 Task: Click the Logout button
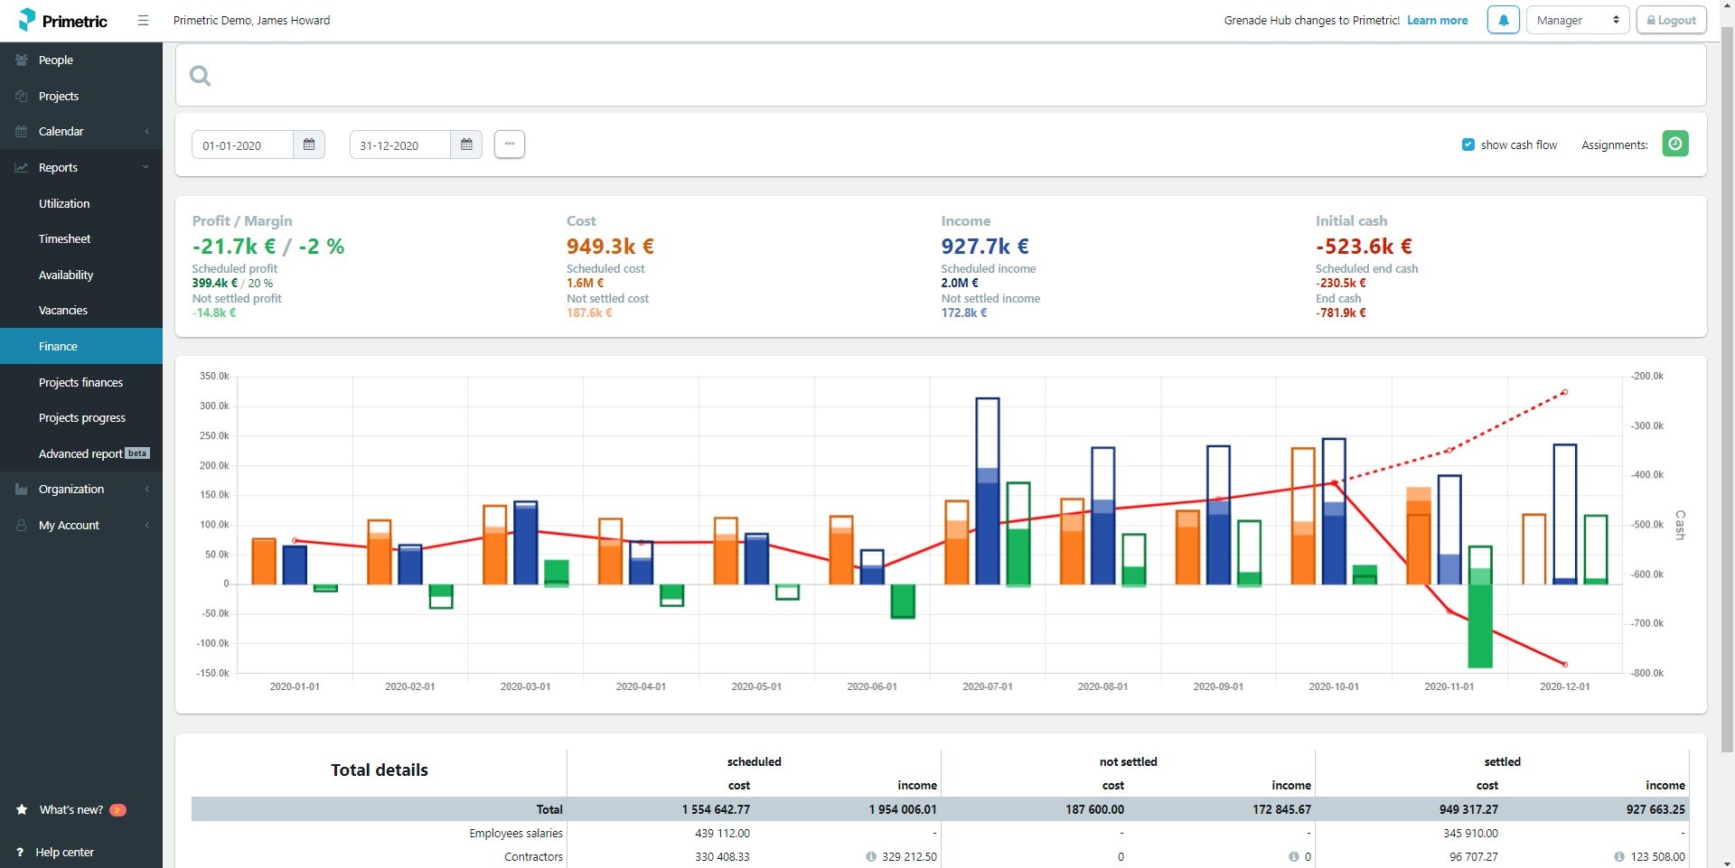tap(1672, 20)
